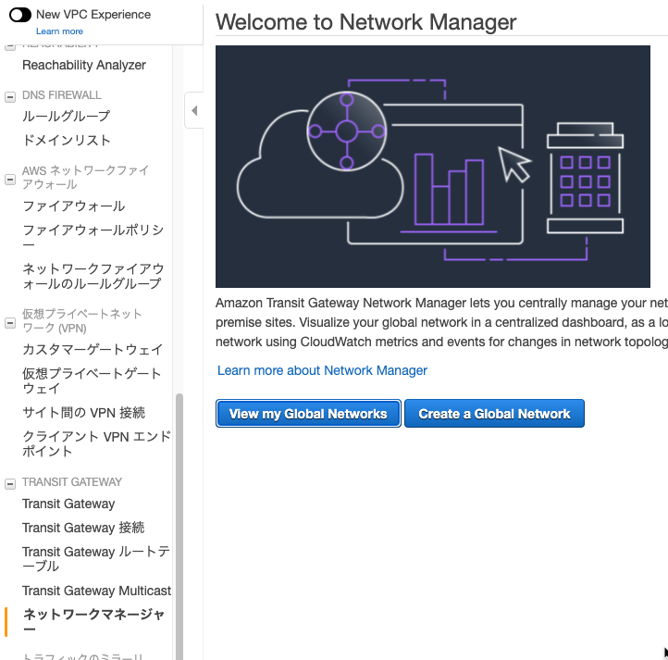This screenshot has width=668, height=660.
Task: Click the sidebar vertical scrollbar
Action: [179, 525]
